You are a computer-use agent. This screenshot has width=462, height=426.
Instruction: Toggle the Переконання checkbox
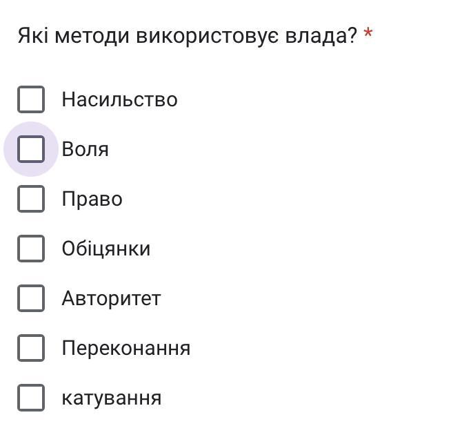coord(31,348)
